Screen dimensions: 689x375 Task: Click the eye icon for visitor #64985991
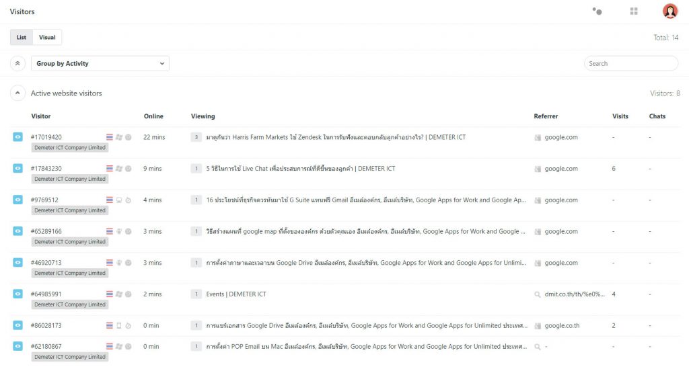point(17,294)
